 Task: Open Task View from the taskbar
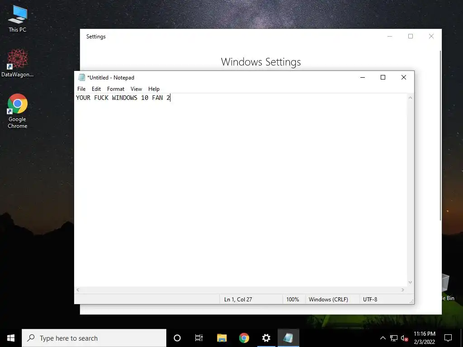point(199,338)
